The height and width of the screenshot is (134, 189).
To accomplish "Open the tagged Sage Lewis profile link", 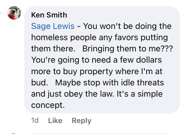I will pyautogui.click(x=53, y=26).
